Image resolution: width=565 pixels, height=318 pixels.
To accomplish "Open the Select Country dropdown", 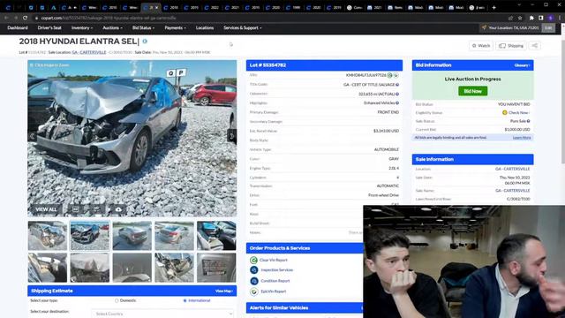I will point(162,314).
